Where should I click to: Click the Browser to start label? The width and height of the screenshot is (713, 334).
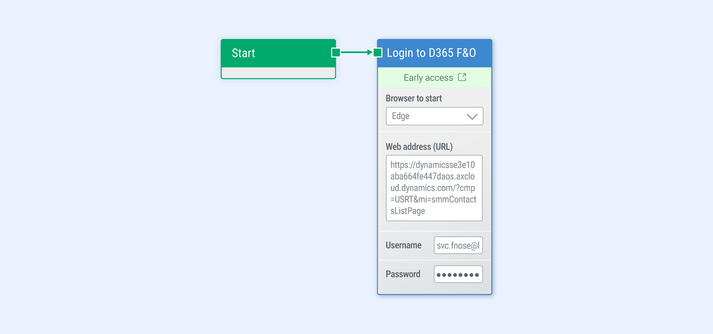[x=413, y=98]
